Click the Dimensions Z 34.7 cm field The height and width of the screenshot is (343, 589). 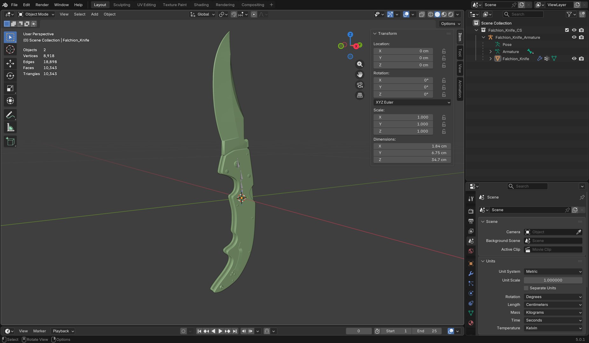[412, 160]
